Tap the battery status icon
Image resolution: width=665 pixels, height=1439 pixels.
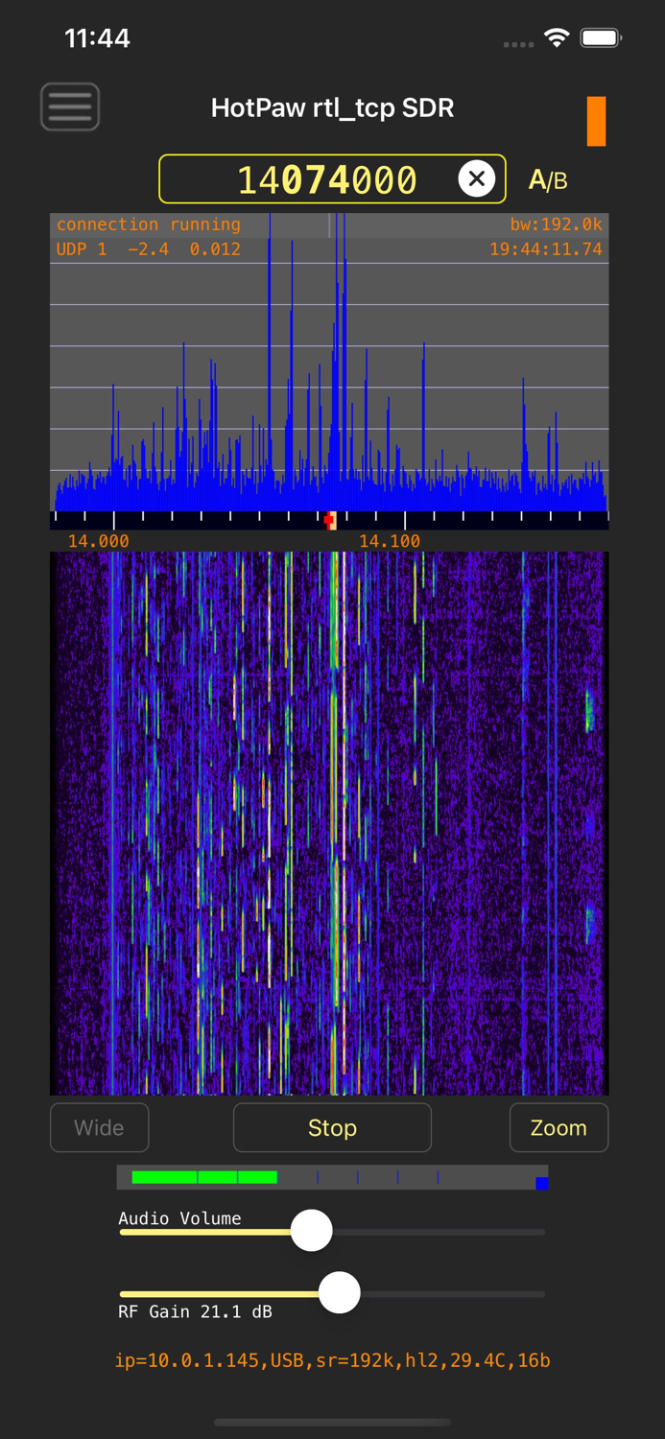pos(602,38)
